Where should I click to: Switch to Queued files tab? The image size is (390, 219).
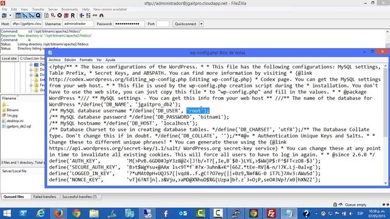click(13, 196)
